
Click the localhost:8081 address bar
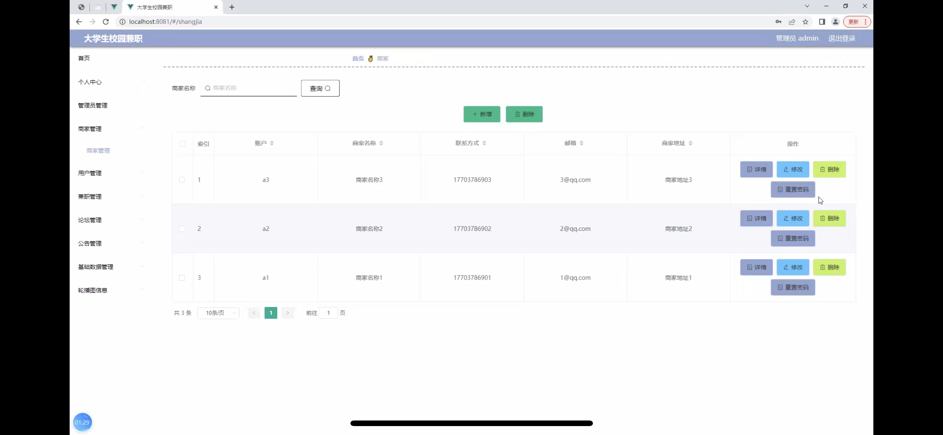pyautogui.click(x=443, y=22)
